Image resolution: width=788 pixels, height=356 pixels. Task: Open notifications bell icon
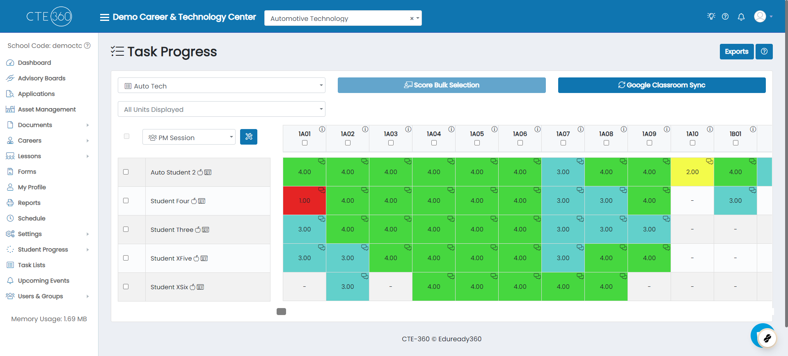741,17
